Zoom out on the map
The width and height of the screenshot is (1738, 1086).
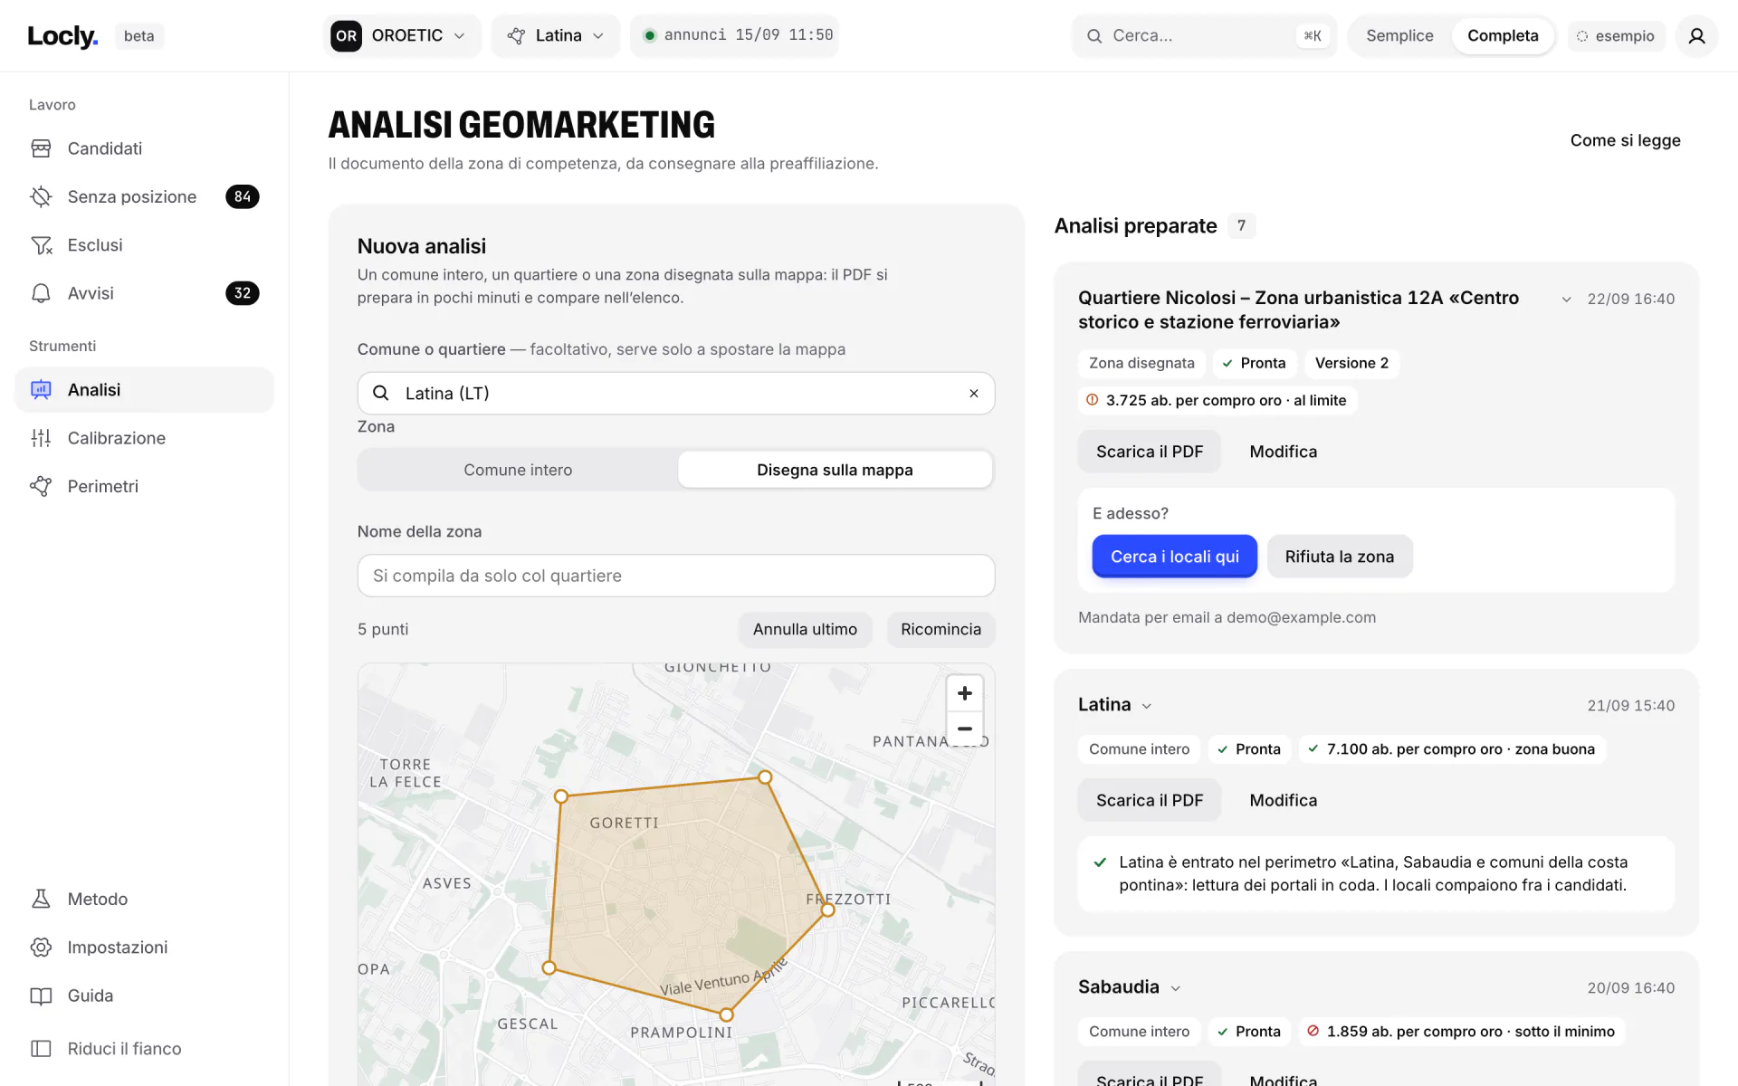965,729
